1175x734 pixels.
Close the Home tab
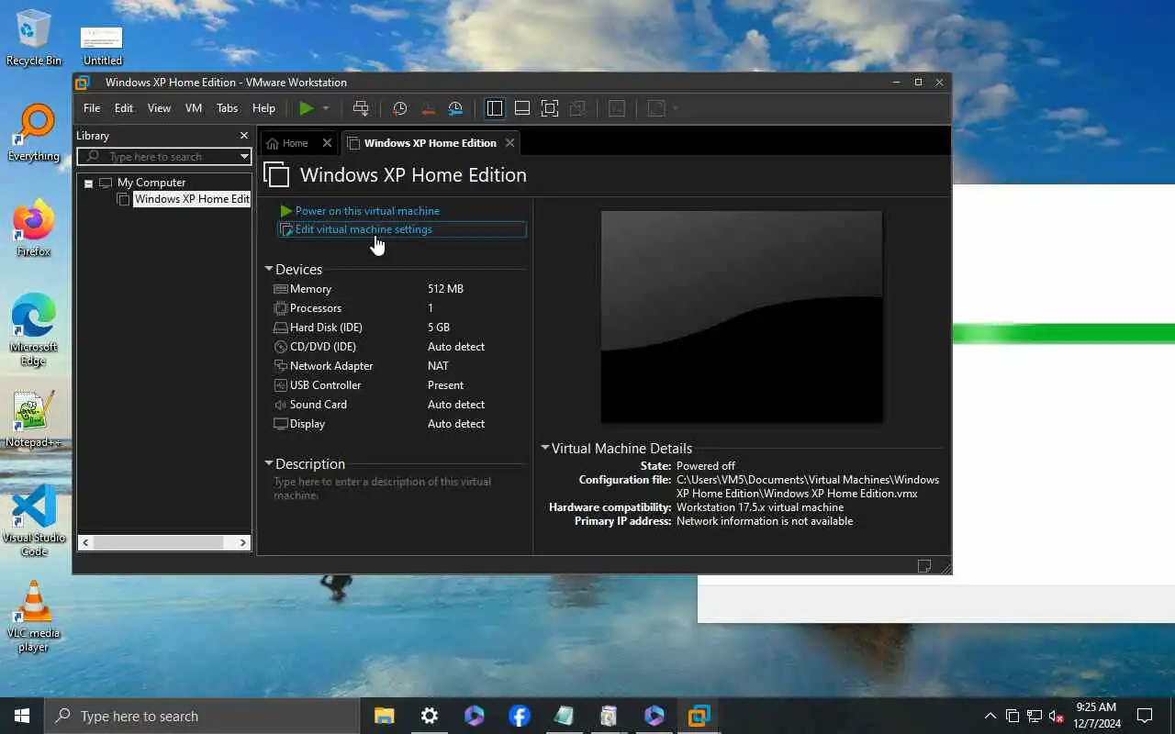327,143
